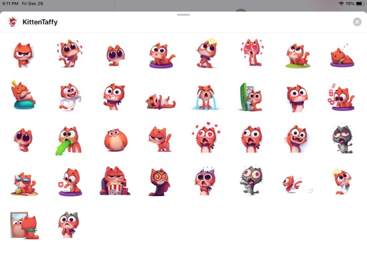367x275 pixels.
Task: Select the hypnotized spiral-eyed kitten sticker
Action: [x=160, y=182]
